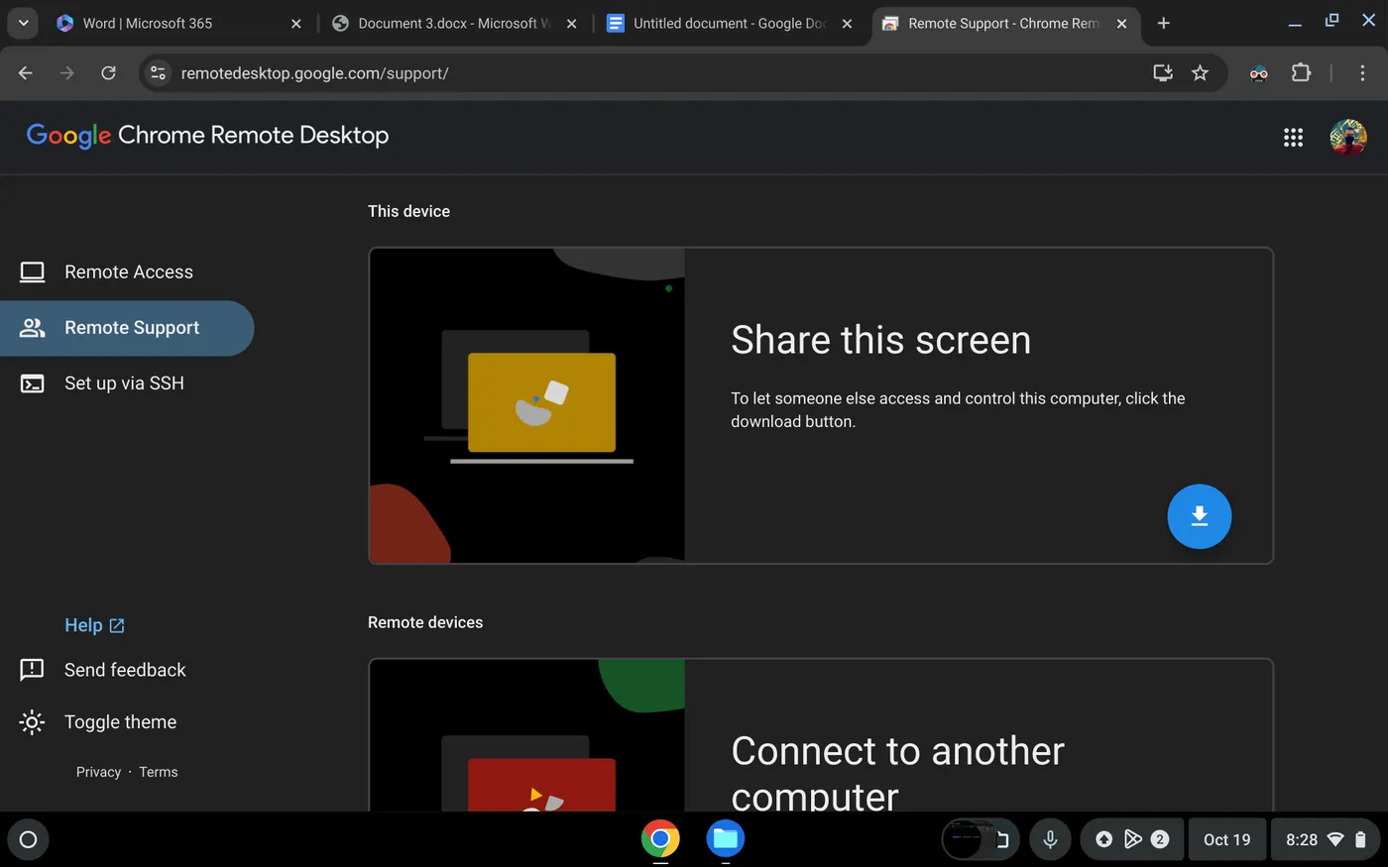Click the external-link icon beside Help

pyautogui.click(x=117, y=625)
